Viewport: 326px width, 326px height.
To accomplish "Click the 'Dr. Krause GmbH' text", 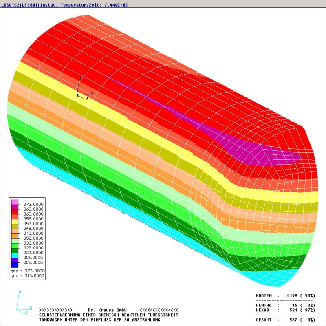I will (107, 310).
